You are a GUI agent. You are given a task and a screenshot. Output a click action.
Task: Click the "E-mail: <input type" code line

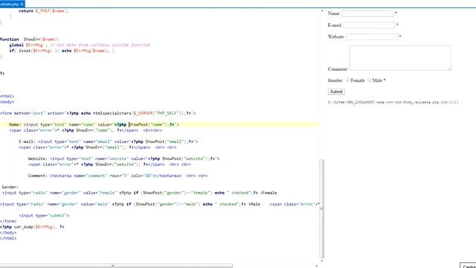click(109, 141)
